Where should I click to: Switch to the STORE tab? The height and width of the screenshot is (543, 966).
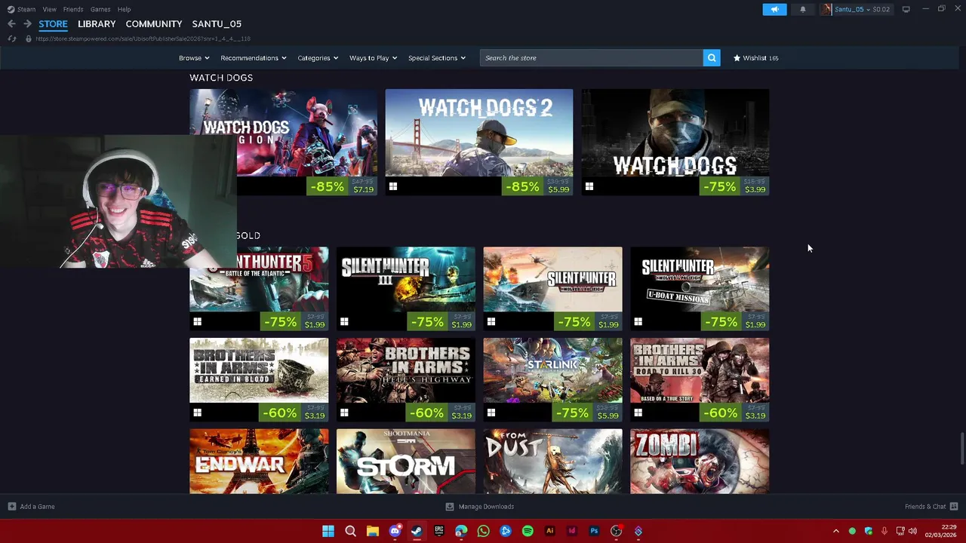53,24
